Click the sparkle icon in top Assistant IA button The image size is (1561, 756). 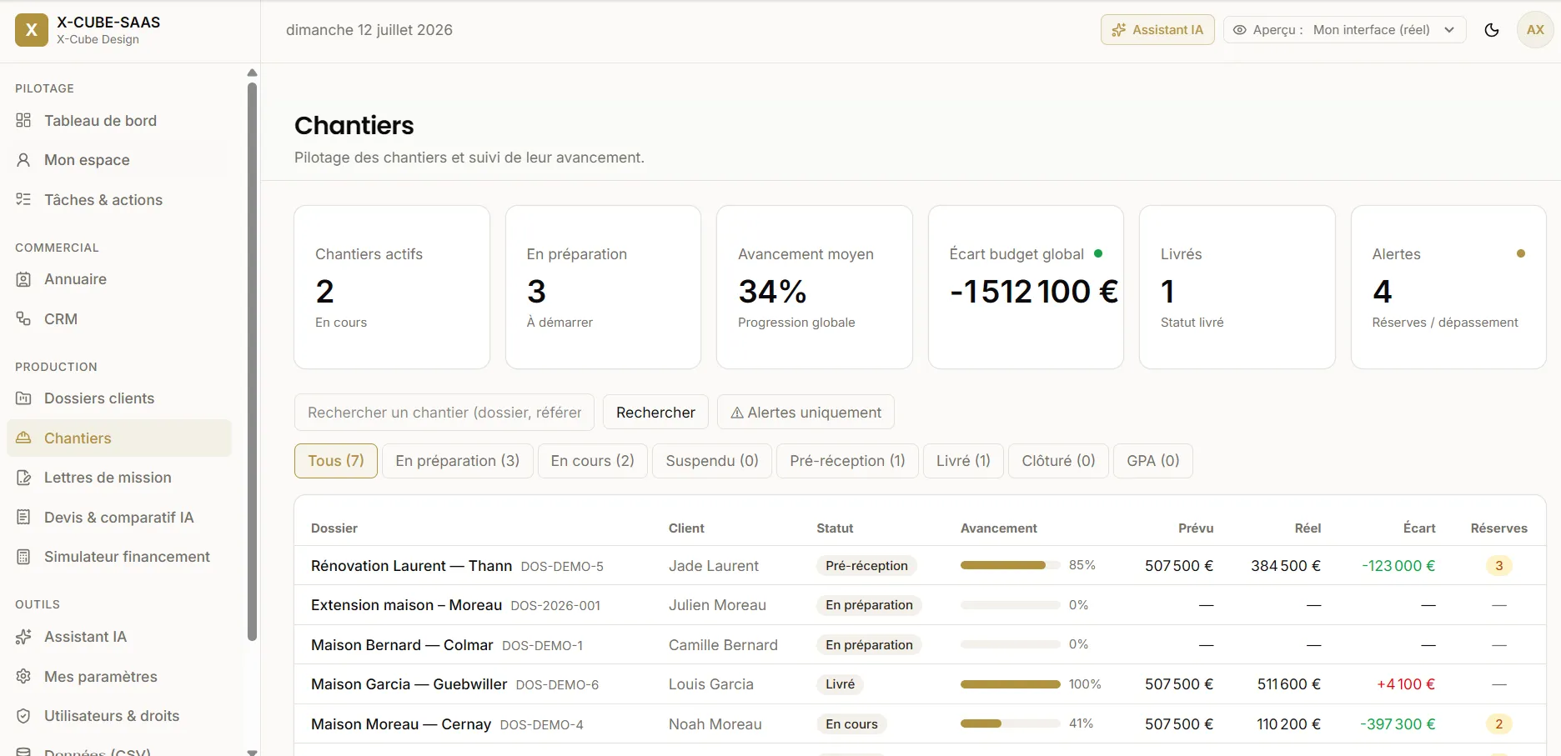click(1119, 30)
